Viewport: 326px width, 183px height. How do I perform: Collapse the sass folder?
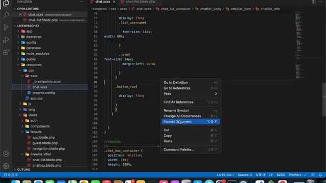pyautogui.click(x=34, y=76)
